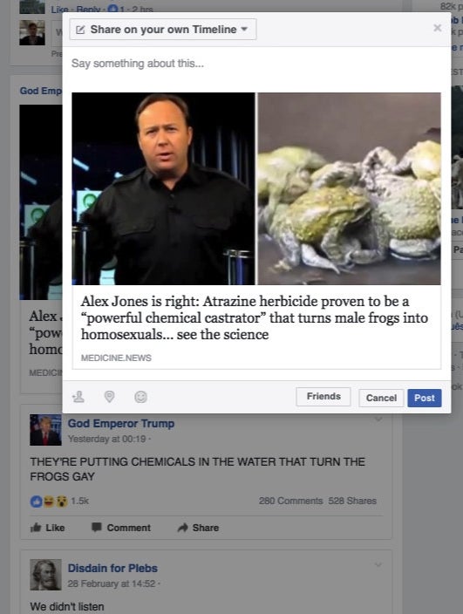Click the Comment speech bubble icon
Image resolution: width=463 pixels, height=614 pixels.
pos(96,527)
